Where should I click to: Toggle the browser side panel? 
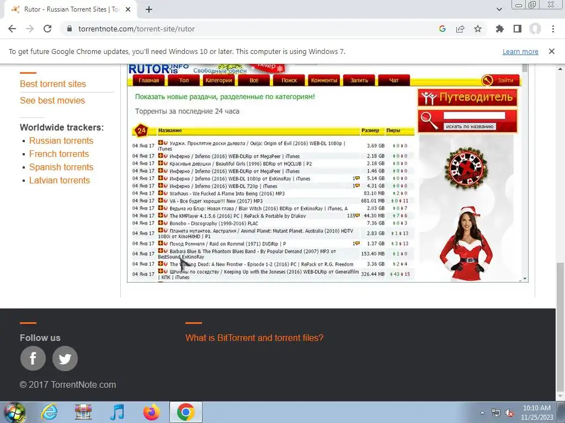[x=518, y=29]
